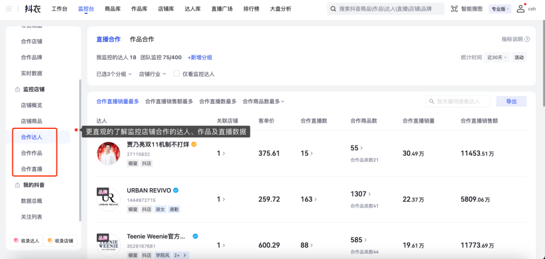This screenshot has height=259, width=545.
Task: Switch to 作品合作 tab
Action: pos(142,39)
